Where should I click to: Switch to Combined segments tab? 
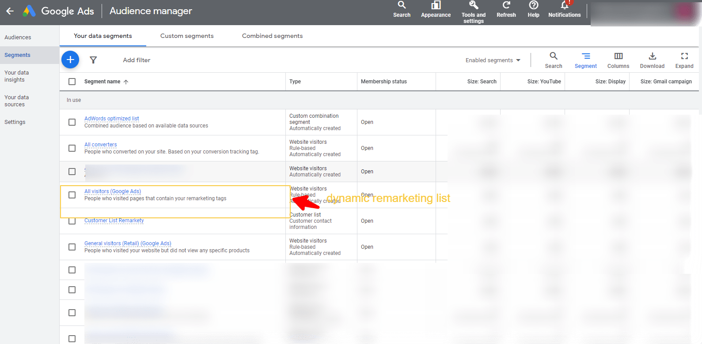tap(272, 36)
